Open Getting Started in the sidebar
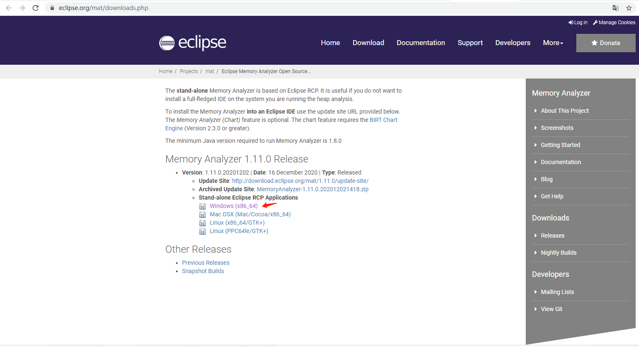The image size is (639, 347). [x=560, y=145]
